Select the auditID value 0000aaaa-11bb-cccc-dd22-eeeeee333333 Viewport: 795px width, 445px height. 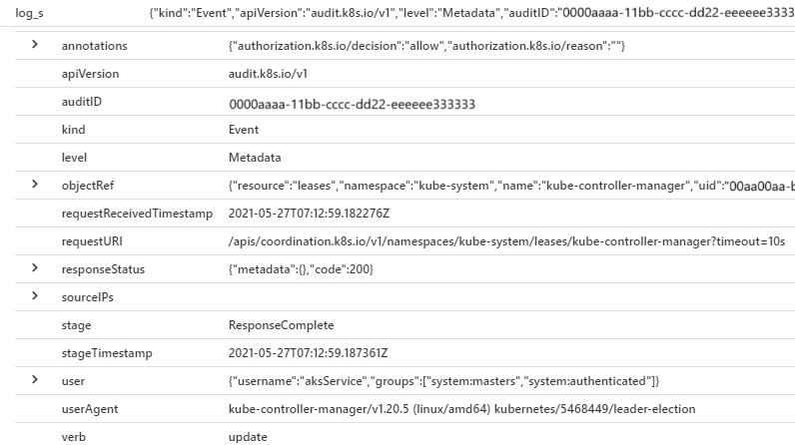(352, 103)
